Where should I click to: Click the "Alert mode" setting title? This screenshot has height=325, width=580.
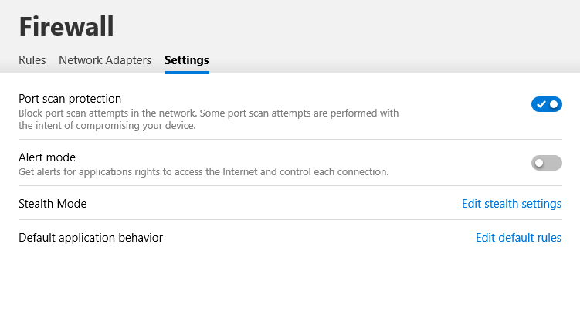(47, 157)
